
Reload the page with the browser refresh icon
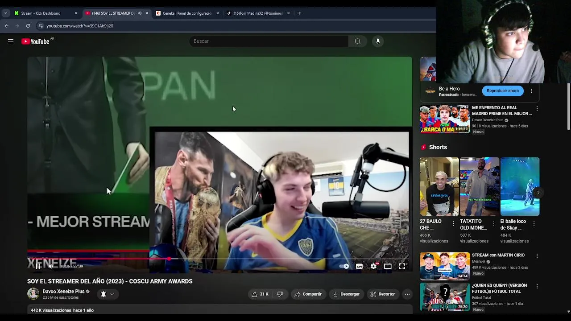28,26
